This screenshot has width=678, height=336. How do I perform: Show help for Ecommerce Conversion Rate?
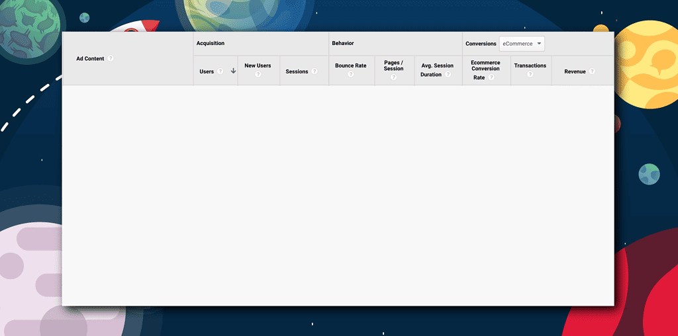click(491, 77)
